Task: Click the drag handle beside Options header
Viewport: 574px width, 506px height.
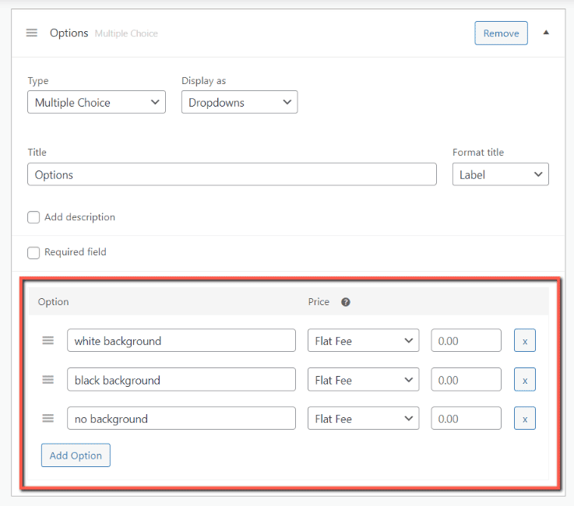Action: 32,33
